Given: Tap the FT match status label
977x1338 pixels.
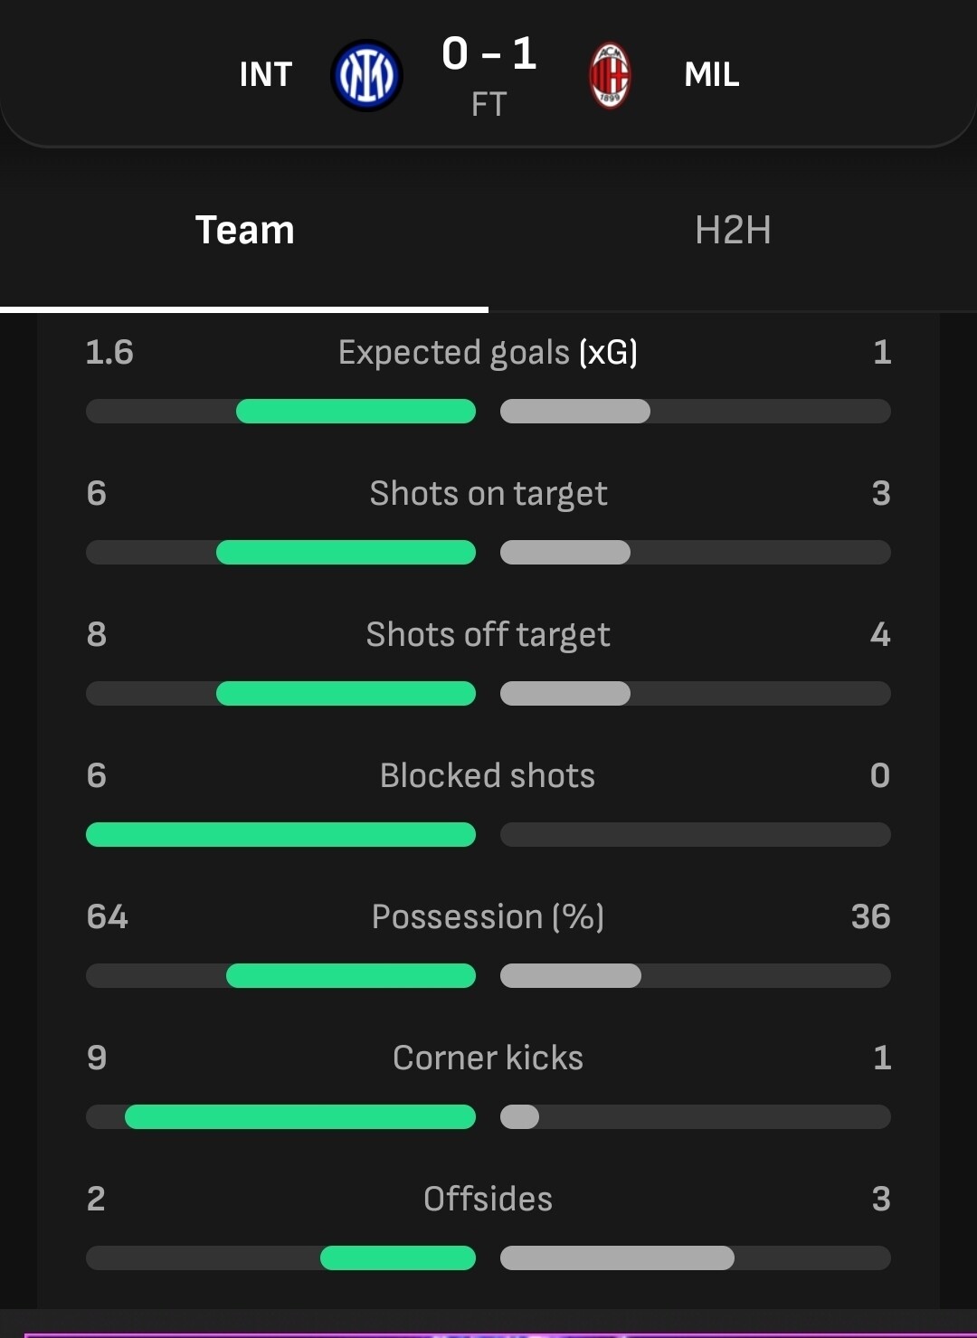Looking at the screenshot, I should 488,105.
